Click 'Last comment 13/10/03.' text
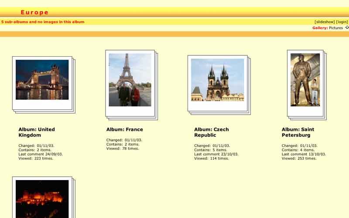 pos(304,154)
